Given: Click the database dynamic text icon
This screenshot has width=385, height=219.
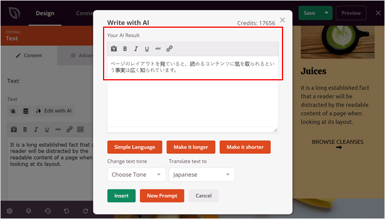Looking at the screenshot, I should point(26,111).
